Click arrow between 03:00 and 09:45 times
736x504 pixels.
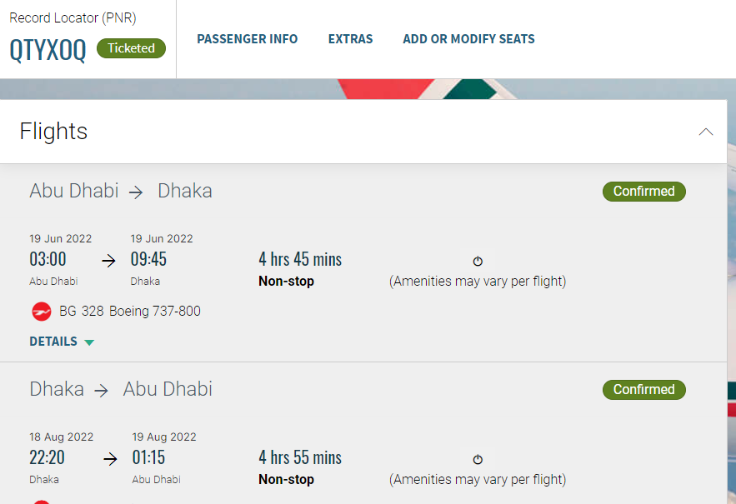[x=109, y=261]
